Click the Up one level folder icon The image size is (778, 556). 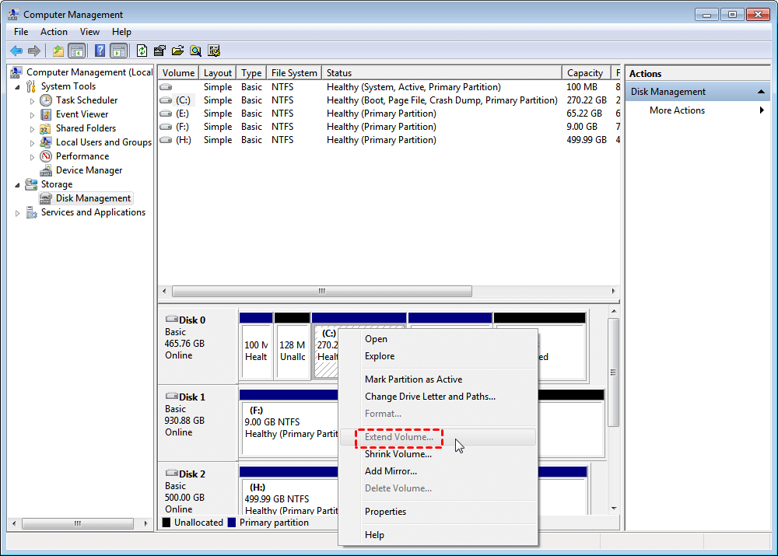coord(58,51)
